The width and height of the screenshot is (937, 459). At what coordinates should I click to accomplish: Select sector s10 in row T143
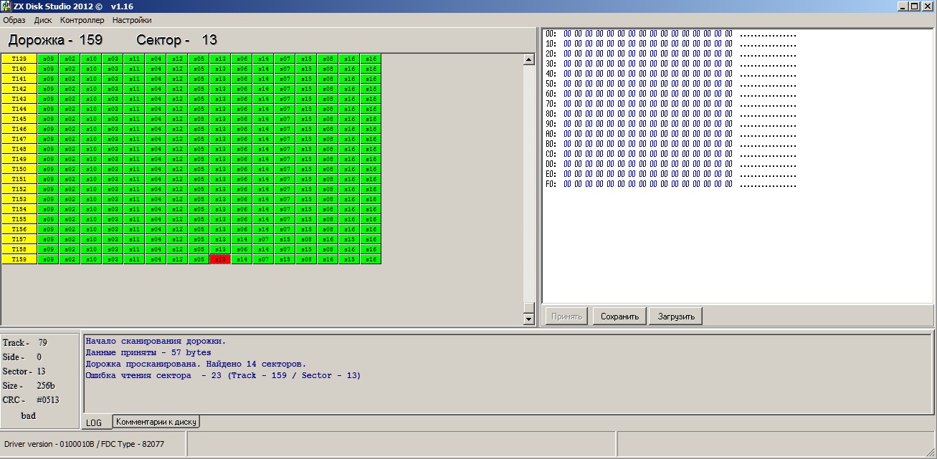click(91, 99)
